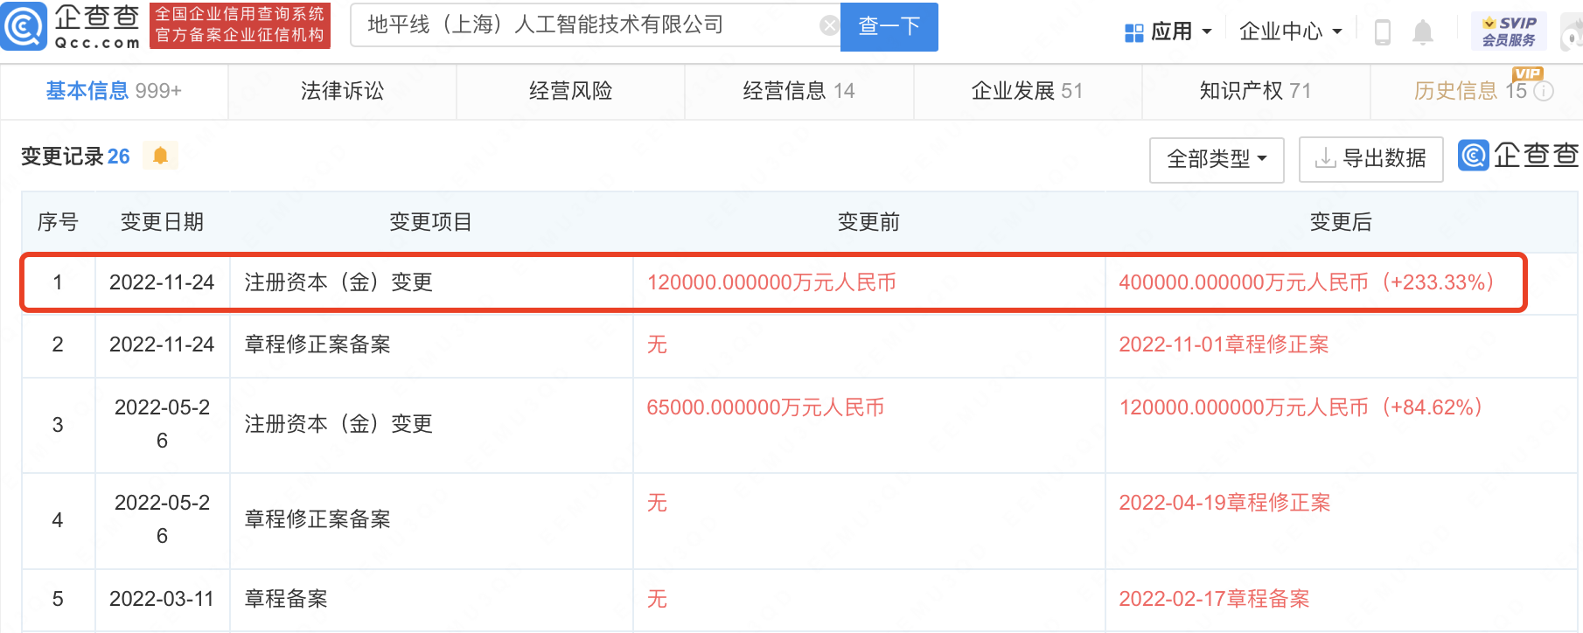Click the 2022-11-01章程修正案 entry
Image resolution: width=1583 pixels, height=633 pixels.
pos(1224,344)
